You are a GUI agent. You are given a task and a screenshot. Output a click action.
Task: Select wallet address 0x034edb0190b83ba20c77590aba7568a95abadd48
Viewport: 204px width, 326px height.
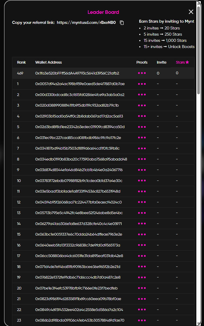click(x=81, y=159)
